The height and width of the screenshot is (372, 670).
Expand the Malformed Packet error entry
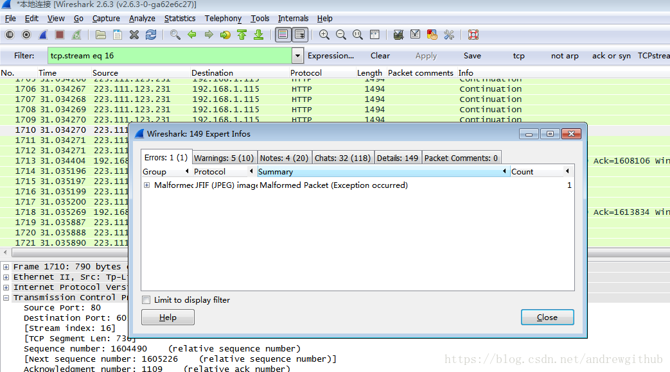(147, 185)
